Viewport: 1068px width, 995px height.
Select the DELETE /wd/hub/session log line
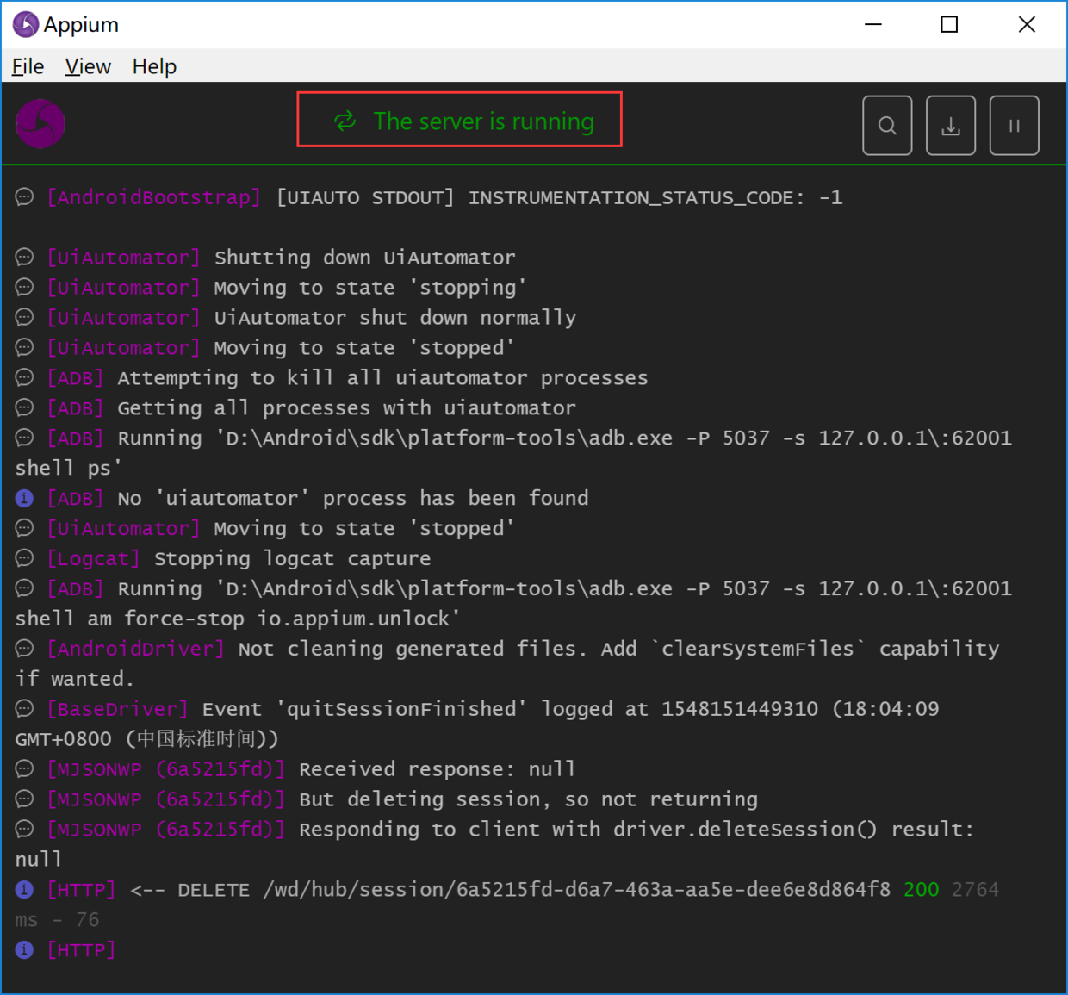pos(507,905)
